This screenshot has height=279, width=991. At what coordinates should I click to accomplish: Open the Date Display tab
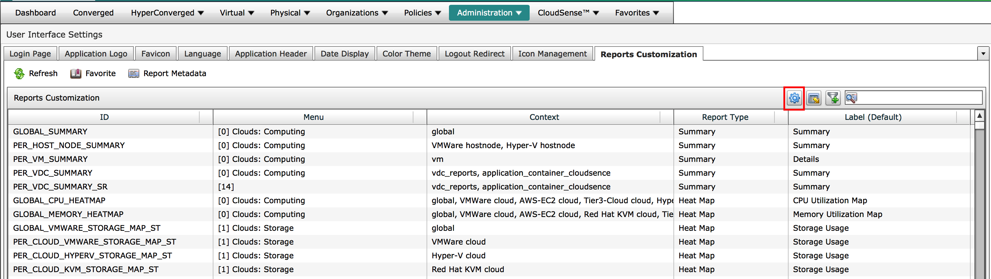point(345,54)
